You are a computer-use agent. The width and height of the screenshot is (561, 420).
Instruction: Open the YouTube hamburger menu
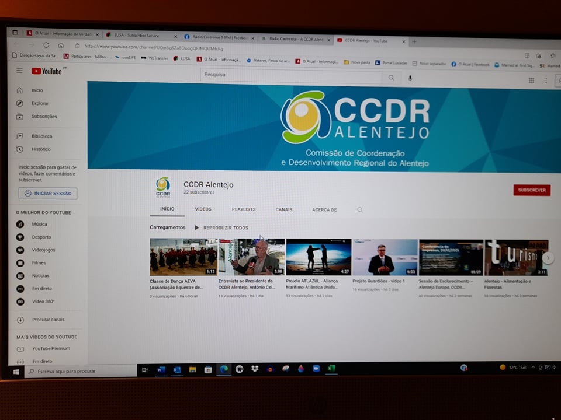(x=19, y=71)
